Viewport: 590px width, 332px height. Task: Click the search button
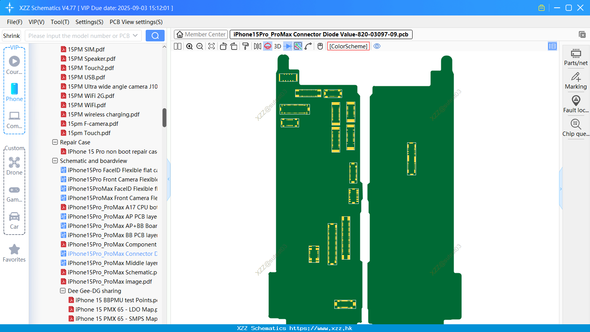tap(155, 36)
